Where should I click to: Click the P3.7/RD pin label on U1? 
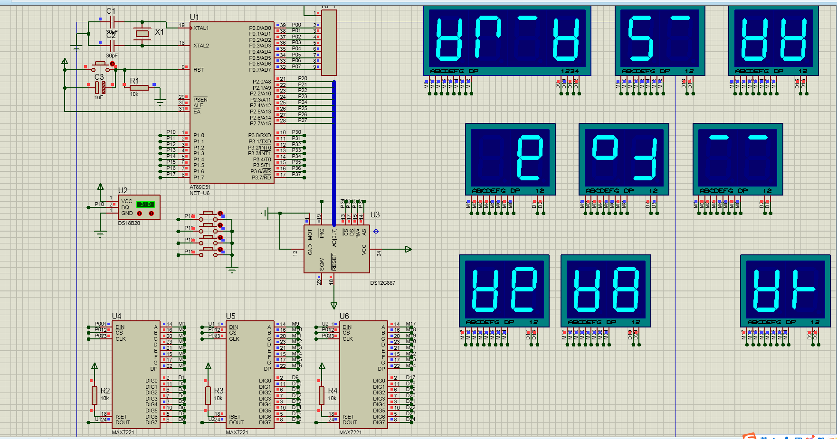click(261, 177)
